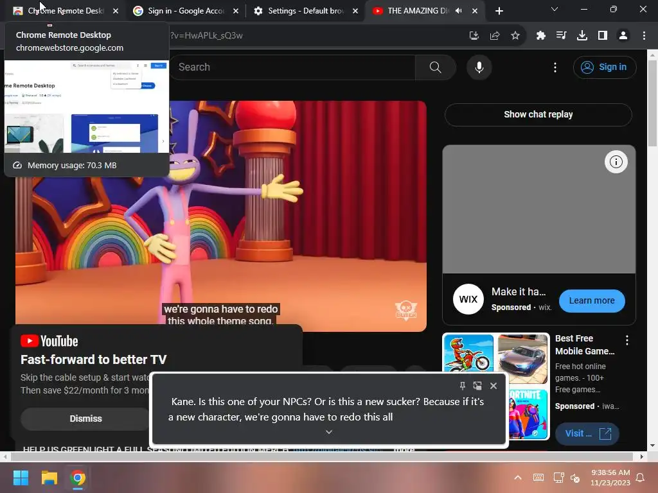The image size is (658, 493).
Task: Open the Chrome three-dot menu
Action: point(644,36)
